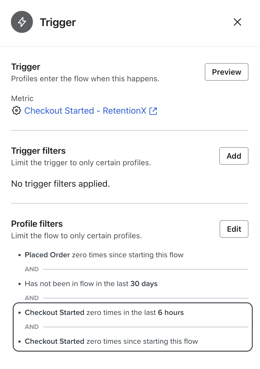Click the Trigger filters heading
This screenshot has height=369, width=260.
pos(38,151)
